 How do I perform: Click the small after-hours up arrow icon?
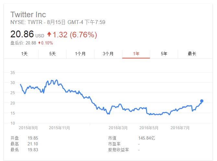39,43
